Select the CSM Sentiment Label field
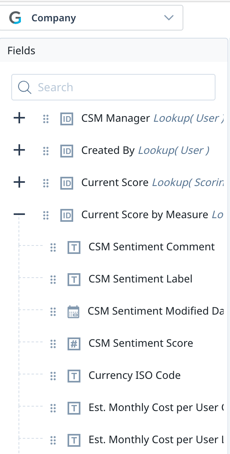The width and height of the screenshot is (230, 454). (x=140, y=279)
